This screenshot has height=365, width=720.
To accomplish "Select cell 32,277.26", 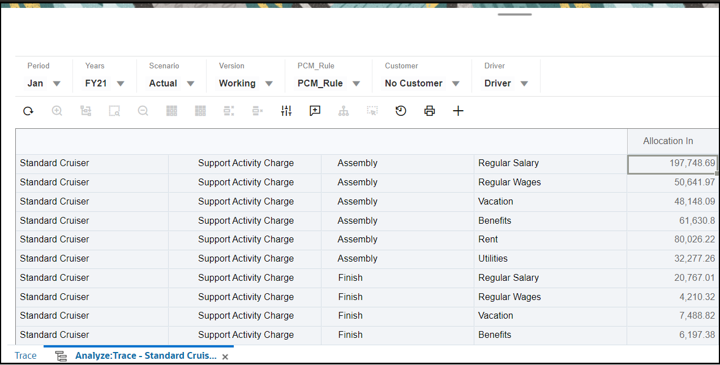I will pos(673,259).
